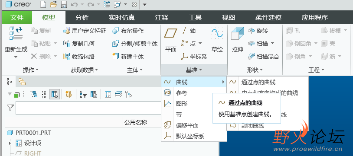Switch to the 分析 ribbon tab
The image size is (353, 156).
click(82, 18)
